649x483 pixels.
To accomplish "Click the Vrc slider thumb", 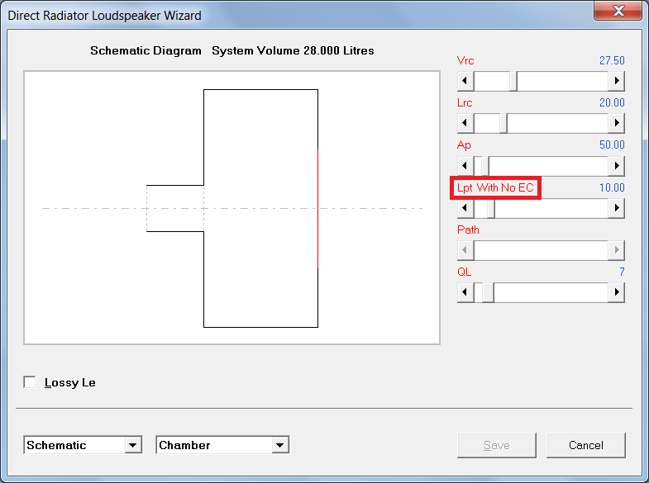I will (513, 81).
